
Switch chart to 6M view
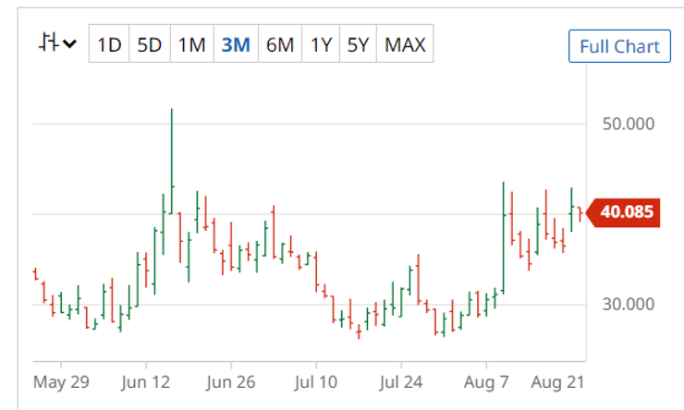pyautogui.click(x=279, y=44)
